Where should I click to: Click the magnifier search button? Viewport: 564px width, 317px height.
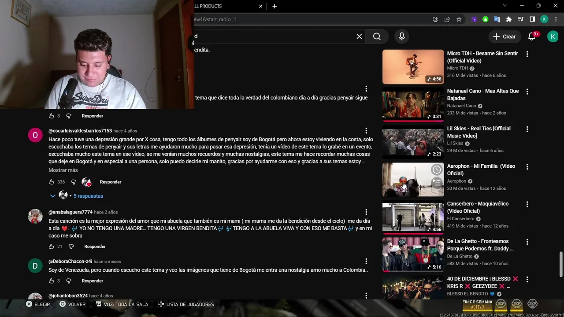(377, 37)
